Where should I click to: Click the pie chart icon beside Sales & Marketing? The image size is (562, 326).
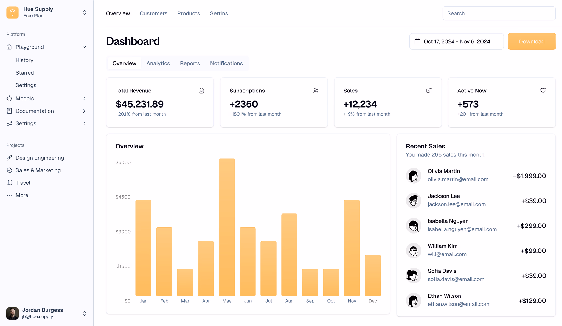click(x=9, y=170)
